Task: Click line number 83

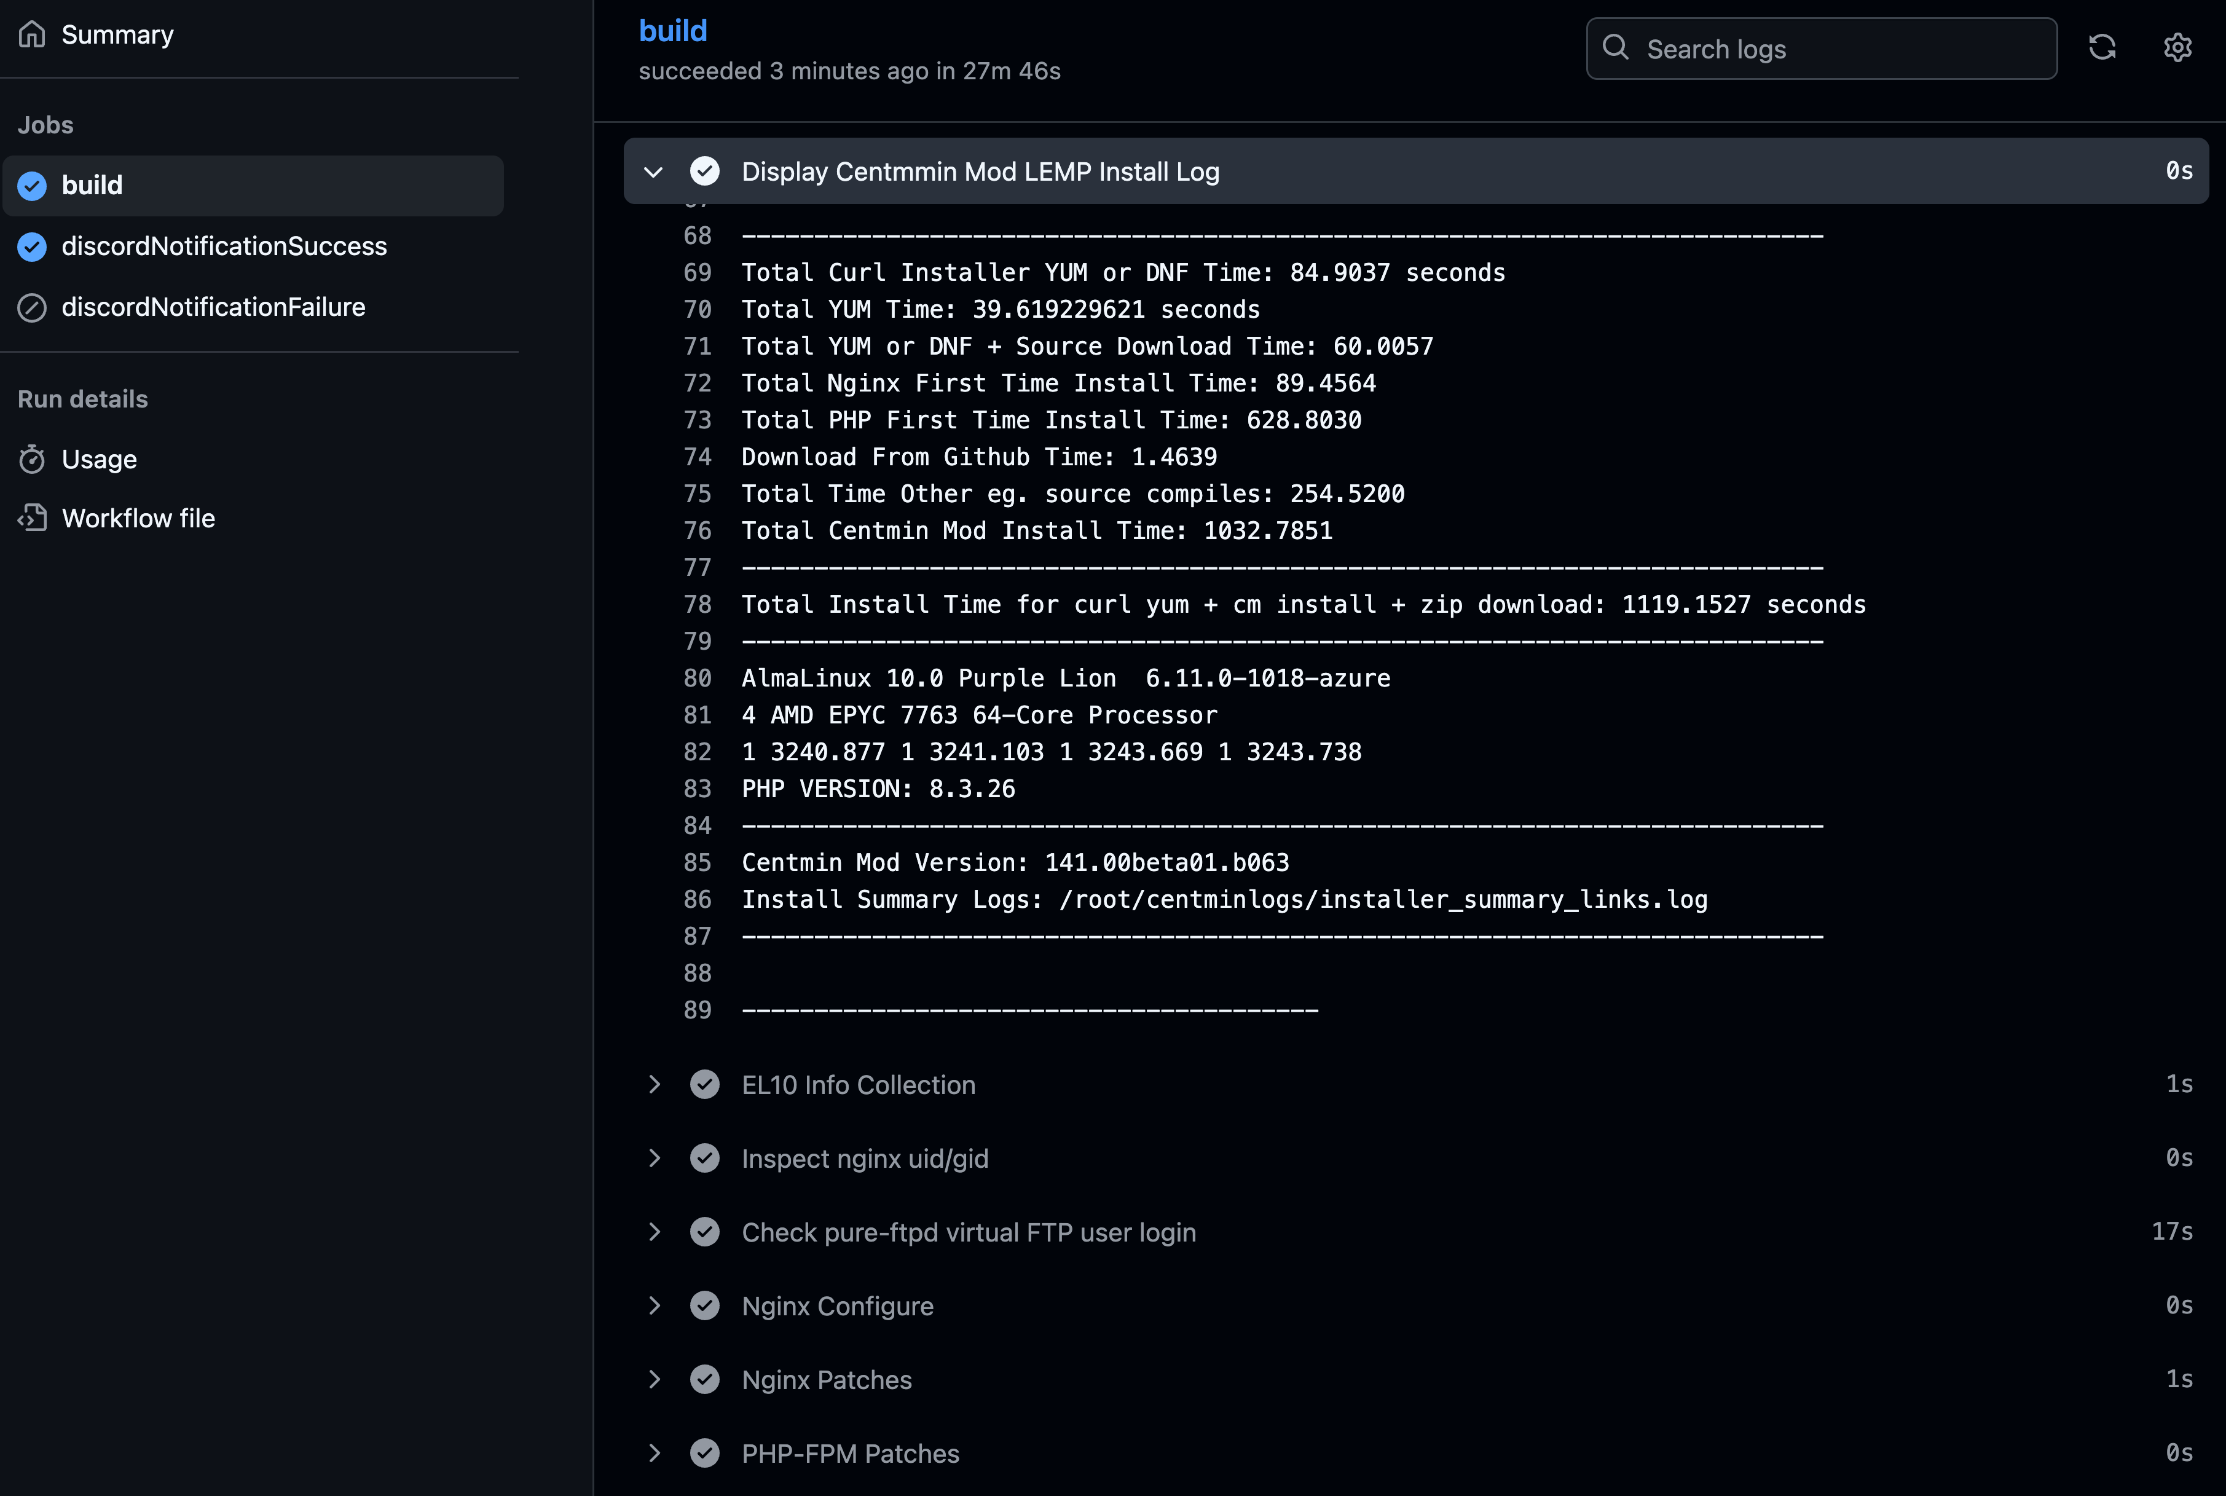Action: pyautogui.click(x=697, y=789)
